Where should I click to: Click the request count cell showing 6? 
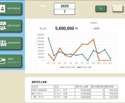pyautogui.click(x=98, y=90)
